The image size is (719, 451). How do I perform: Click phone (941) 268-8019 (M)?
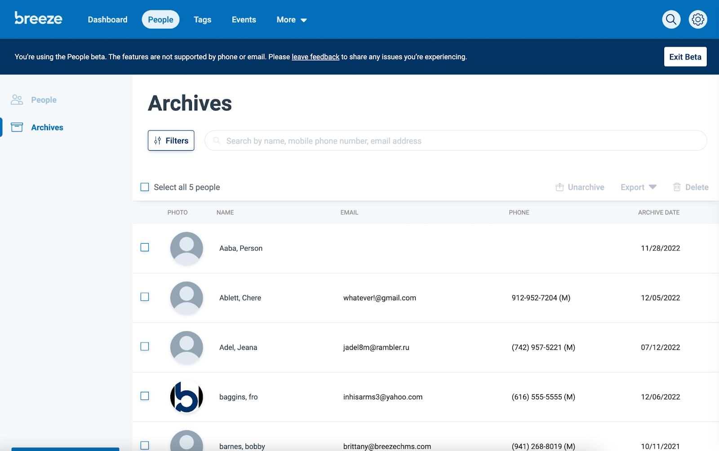click(543, 447)
